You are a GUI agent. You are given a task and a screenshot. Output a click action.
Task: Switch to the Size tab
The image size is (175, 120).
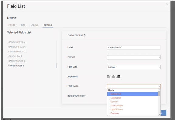(23, 25)
